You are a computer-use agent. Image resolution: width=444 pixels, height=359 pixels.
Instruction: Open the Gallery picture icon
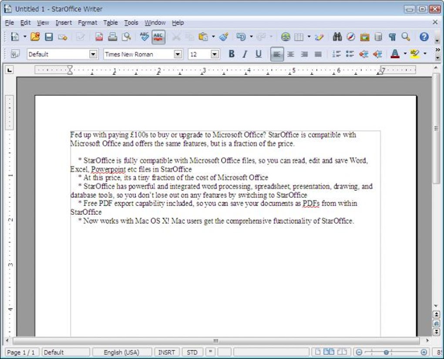coord(364,37)
